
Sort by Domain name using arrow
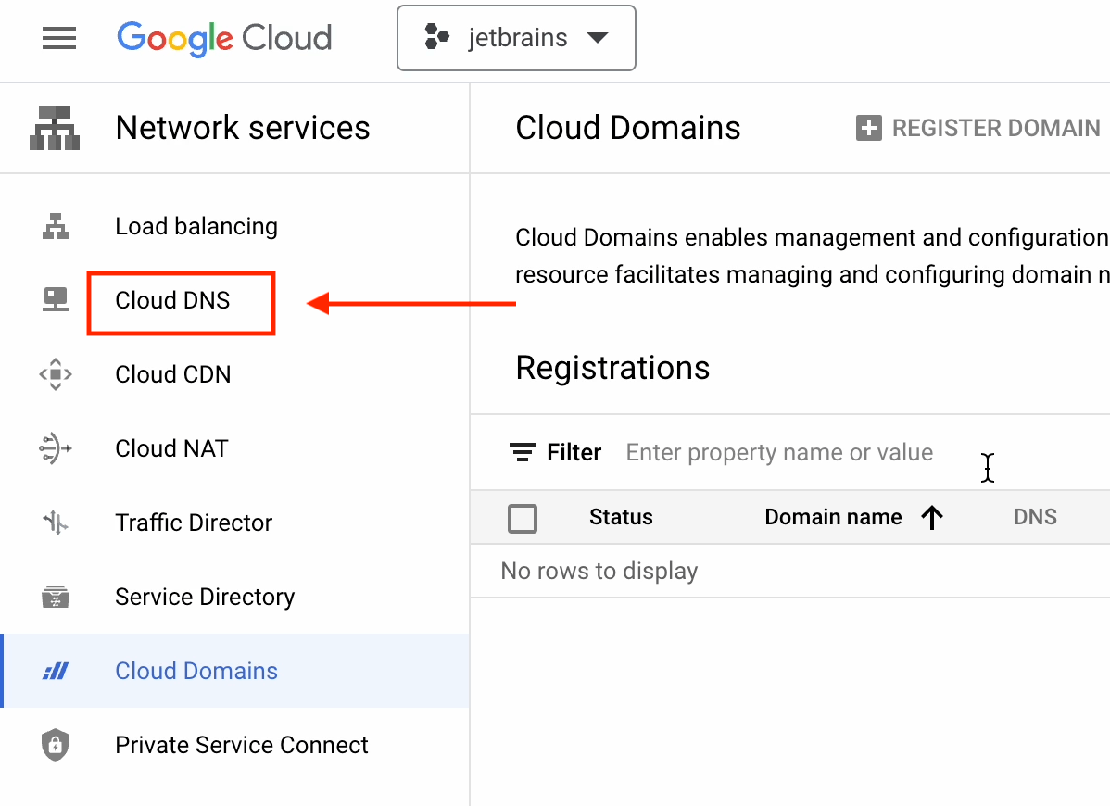click(932, 518)
